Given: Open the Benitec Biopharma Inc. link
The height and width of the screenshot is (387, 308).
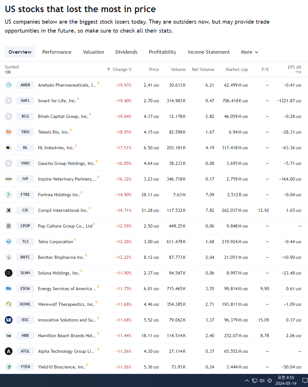Looking at the screenshot, I should (x=61, y=258).
